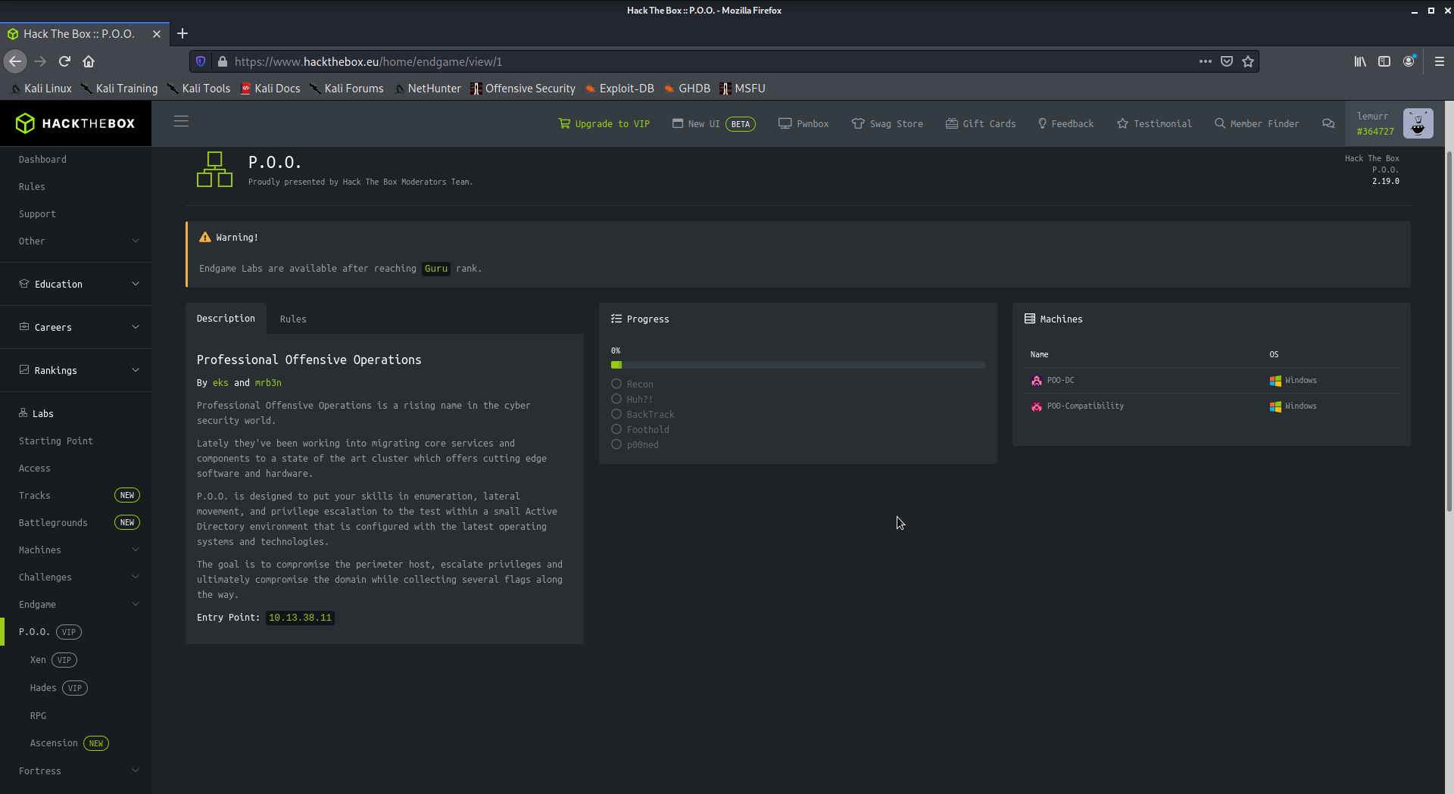This screenshot has height=794, width=1454.
Task: Click the Recon flag radio circle
Action: click(x=616, y=384)
